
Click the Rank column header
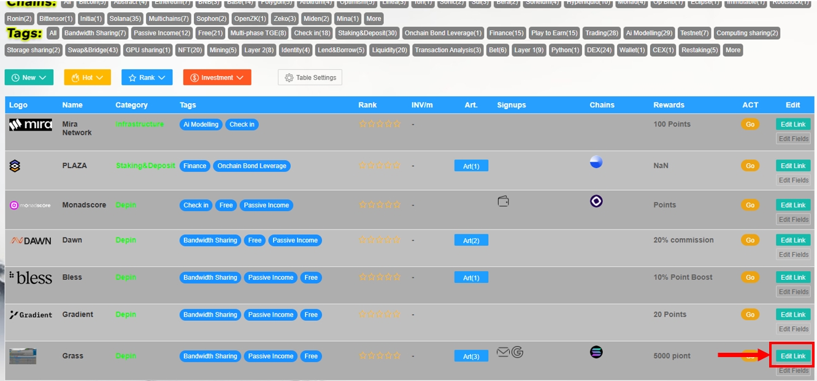click(x=367, y=105)
